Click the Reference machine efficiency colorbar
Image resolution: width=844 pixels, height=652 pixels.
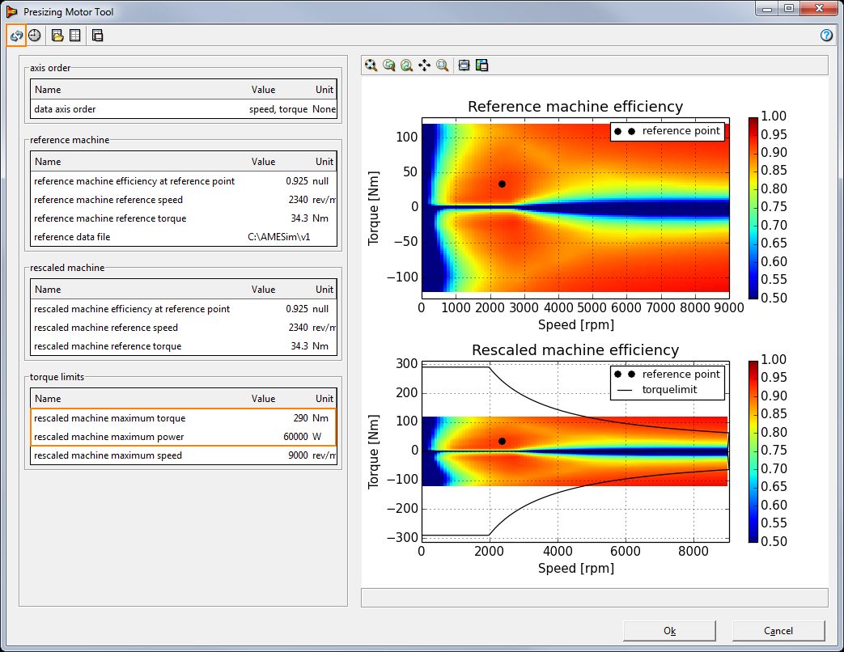(753, 208)
